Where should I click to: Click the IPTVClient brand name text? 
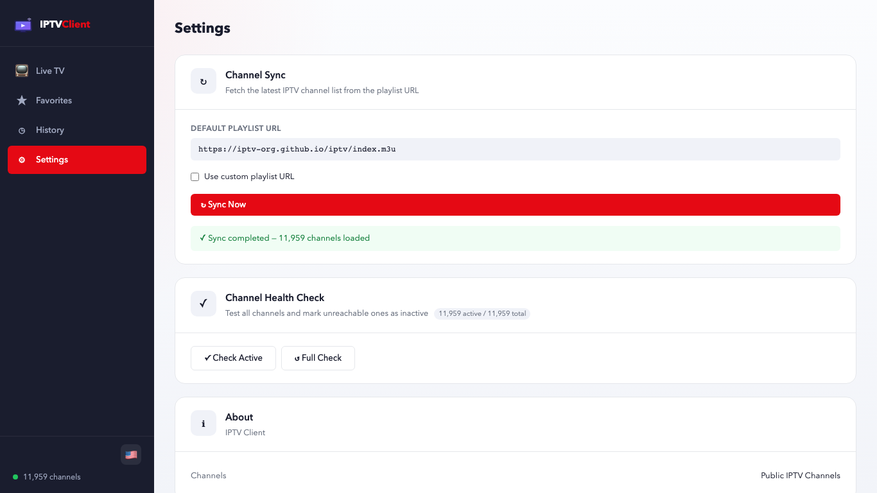coord(65,24)
